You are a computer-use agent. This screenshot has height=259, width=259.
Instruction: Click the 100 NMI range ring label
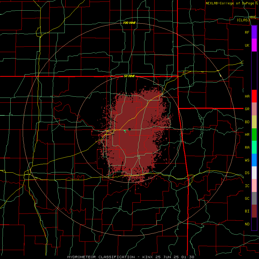129,23
